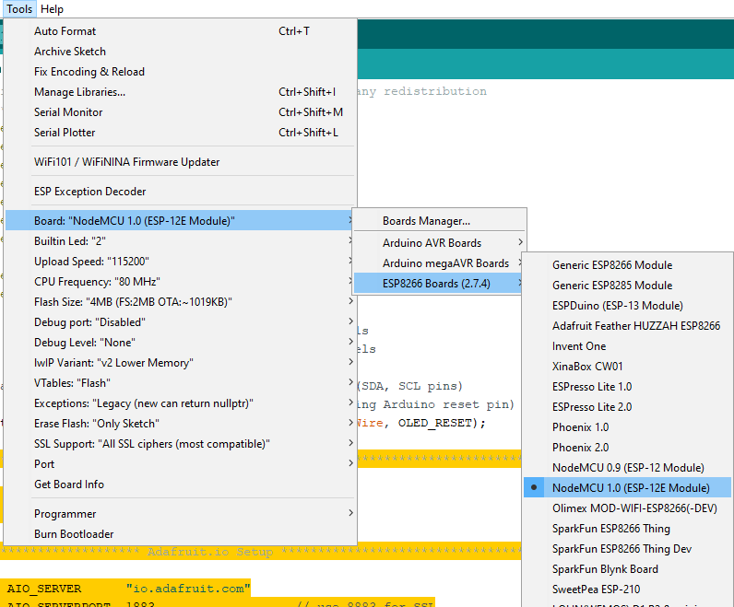Select Olimex MOD-WIFI-ESP8266(-DEV) board
This screenshot has height=607, width=734.
coord(627,508)
